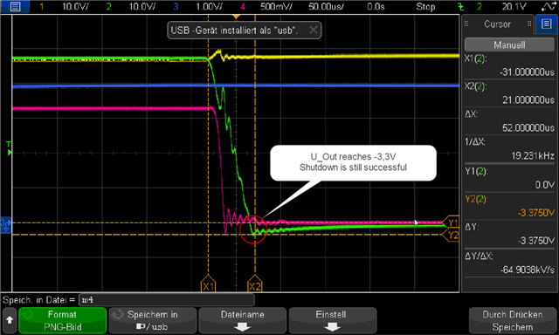Click the channel 3 ground level indicator
Screen dimensions: 559x335
(6, 224)
